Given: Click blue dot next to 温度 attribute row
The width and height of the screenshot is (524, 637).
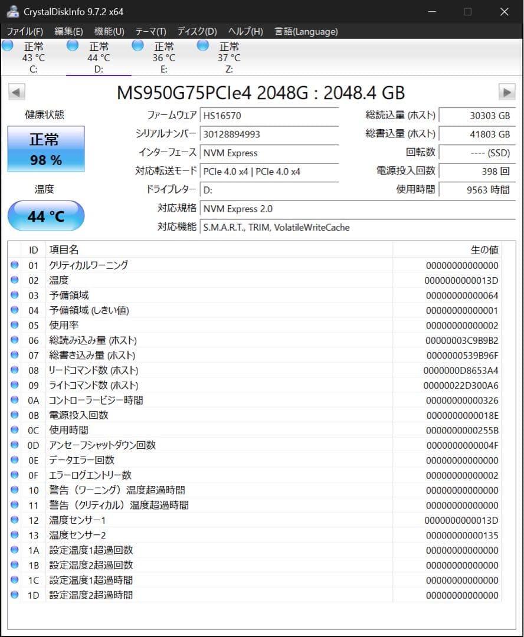Looking at the screenshot, I should [x=15, y=280].
